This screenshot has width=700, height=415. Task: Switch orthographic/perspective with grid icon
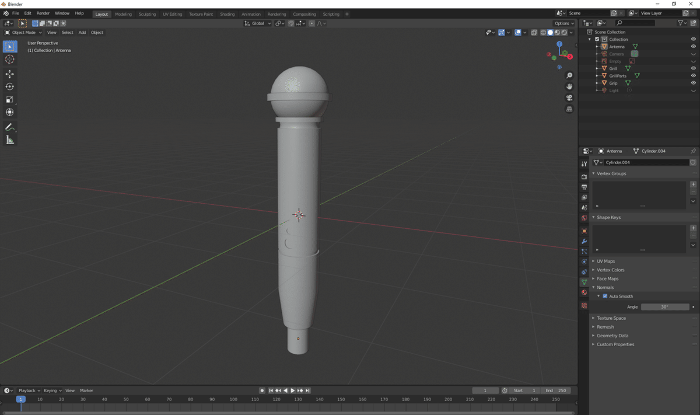(569, 109)
